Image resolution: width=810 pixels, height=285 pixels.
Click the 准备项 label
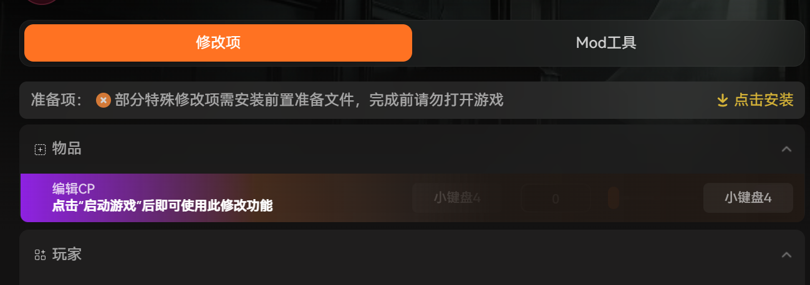(x=57, y=100)
